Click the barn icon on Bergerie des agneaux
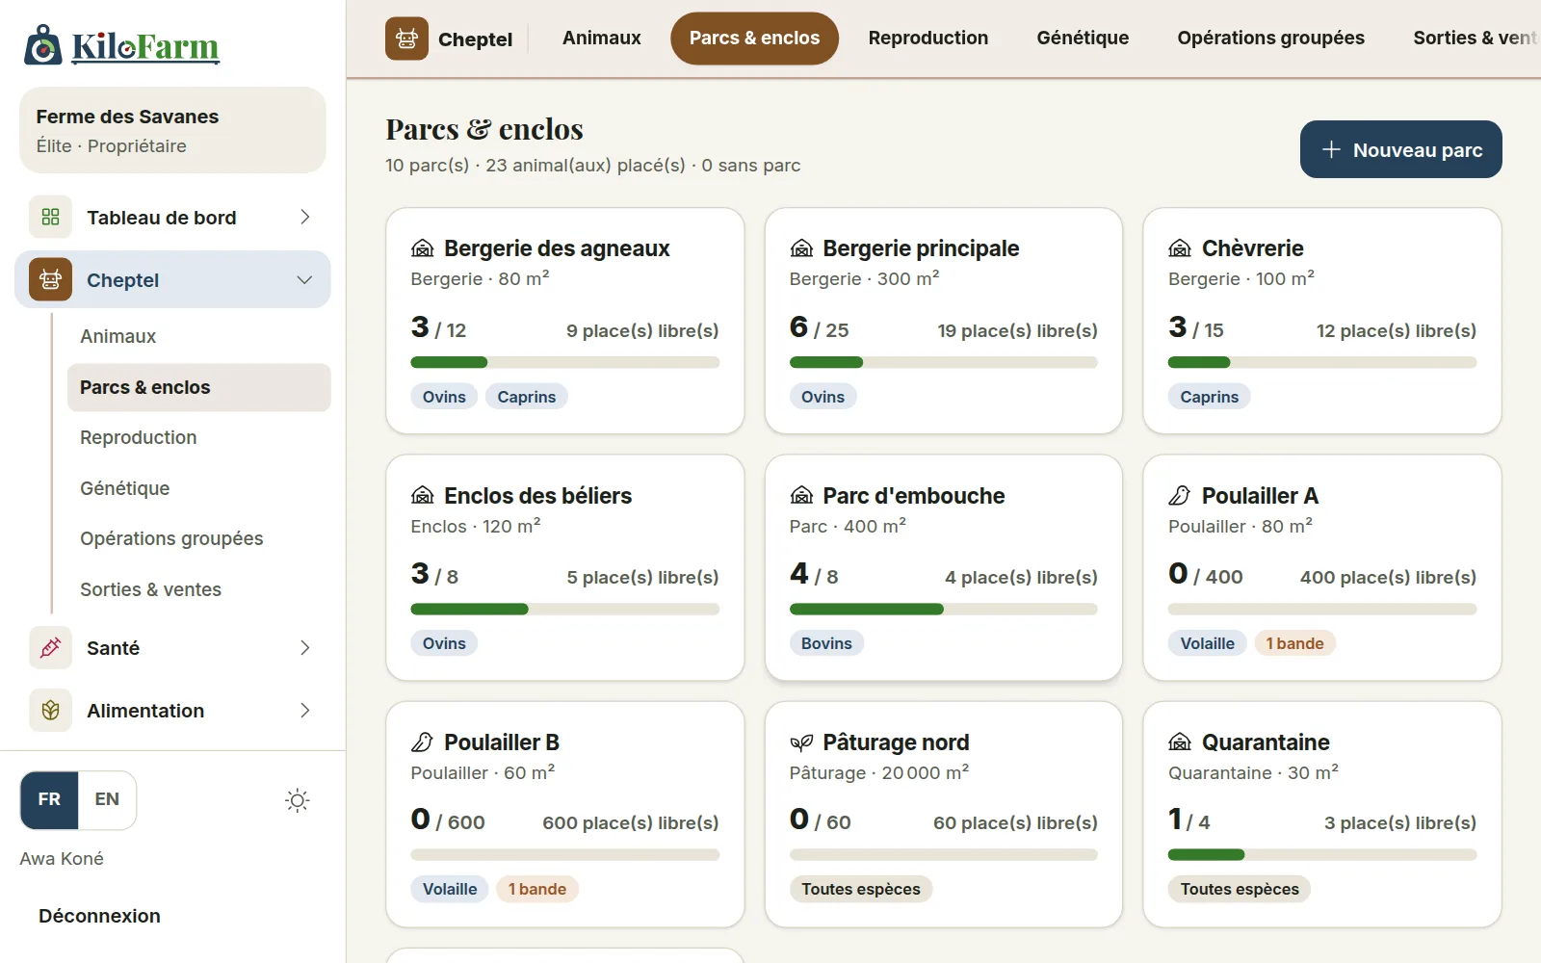This screenshot has height=963, width=1541. (422, 248)
